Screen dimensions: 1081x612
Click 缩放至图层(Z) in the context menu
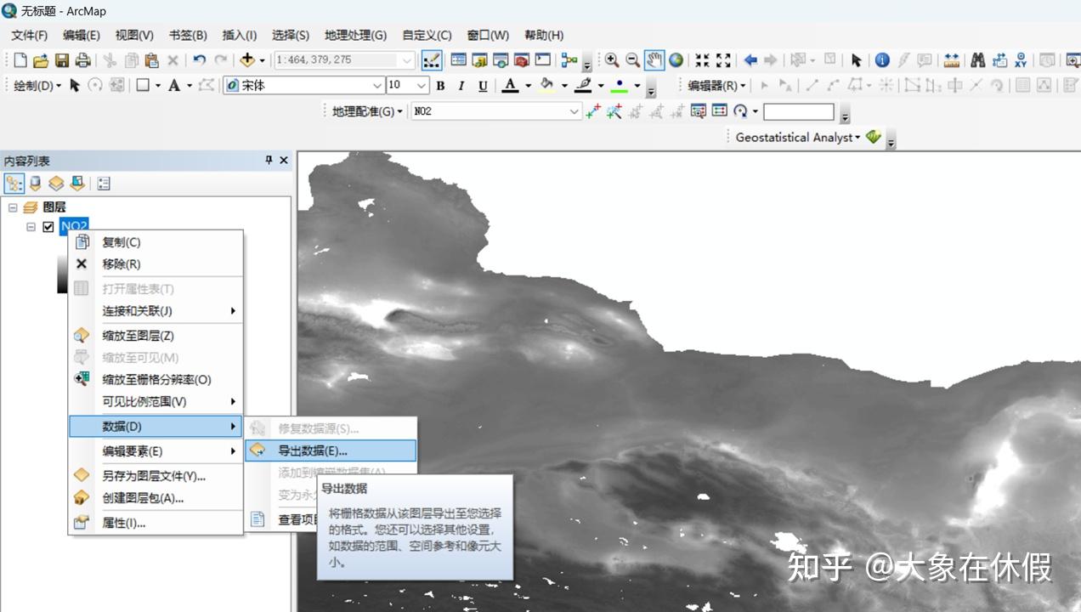(x=136, y=335)
